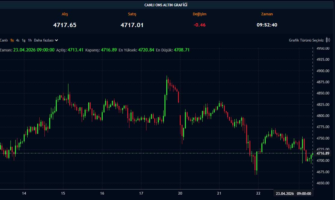
Task: Expand the 'Daha fazlası' timeframe dropdown
Action: 44,40
